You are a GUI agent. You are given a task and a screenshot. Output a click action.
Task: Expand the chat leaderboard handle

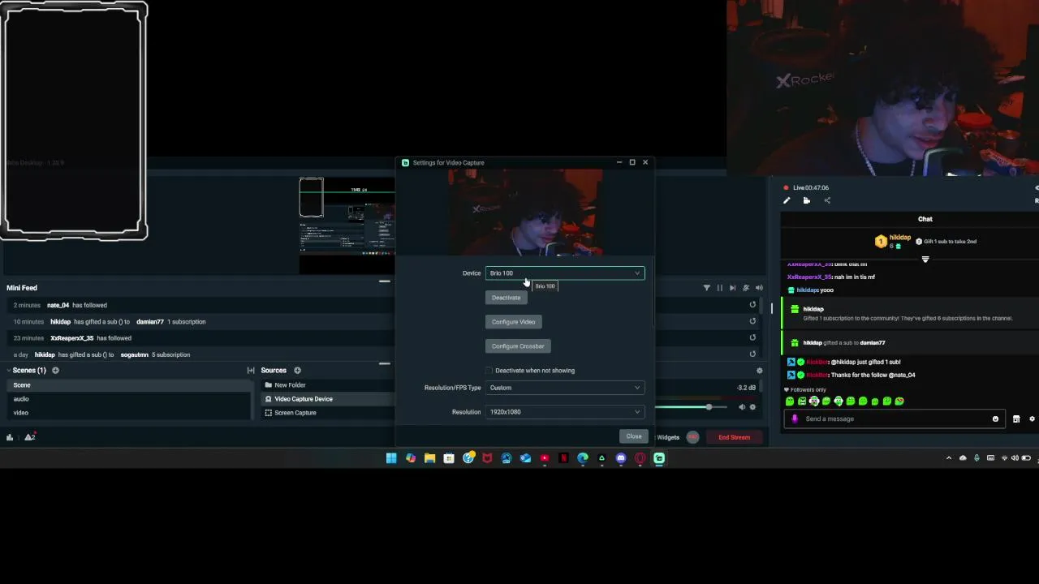tap(925, 260)
